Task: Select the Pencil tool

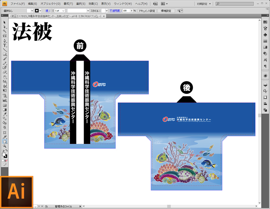Action: click(5, 63)
